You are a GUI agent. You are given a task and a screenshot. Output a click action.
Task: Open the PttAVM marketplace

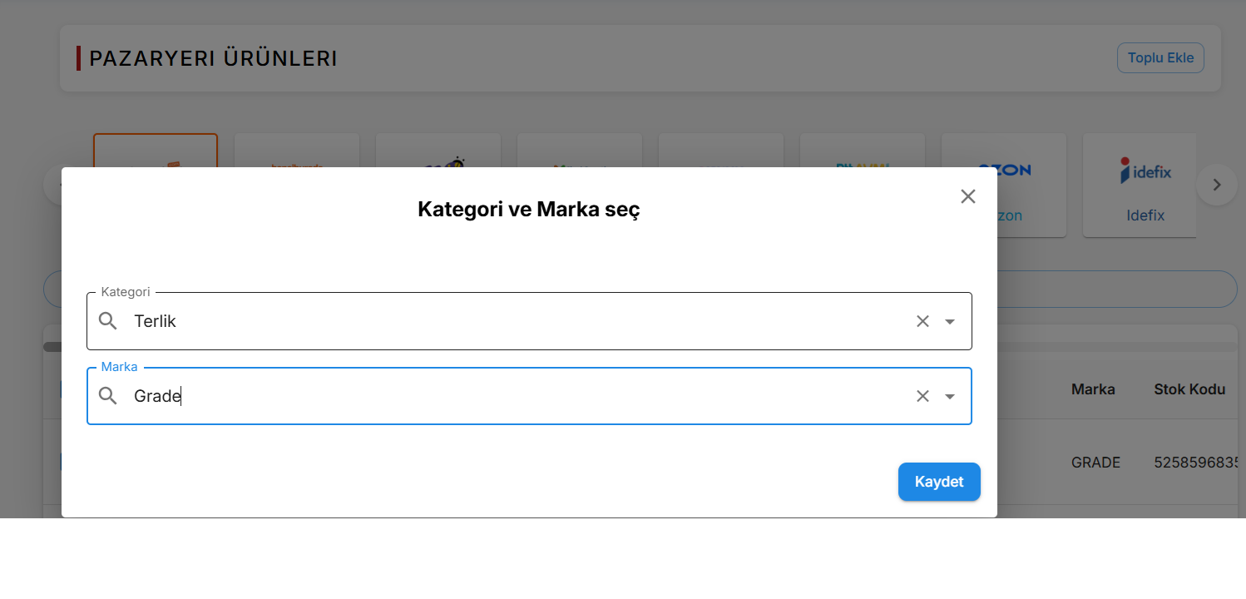(863, 162)
